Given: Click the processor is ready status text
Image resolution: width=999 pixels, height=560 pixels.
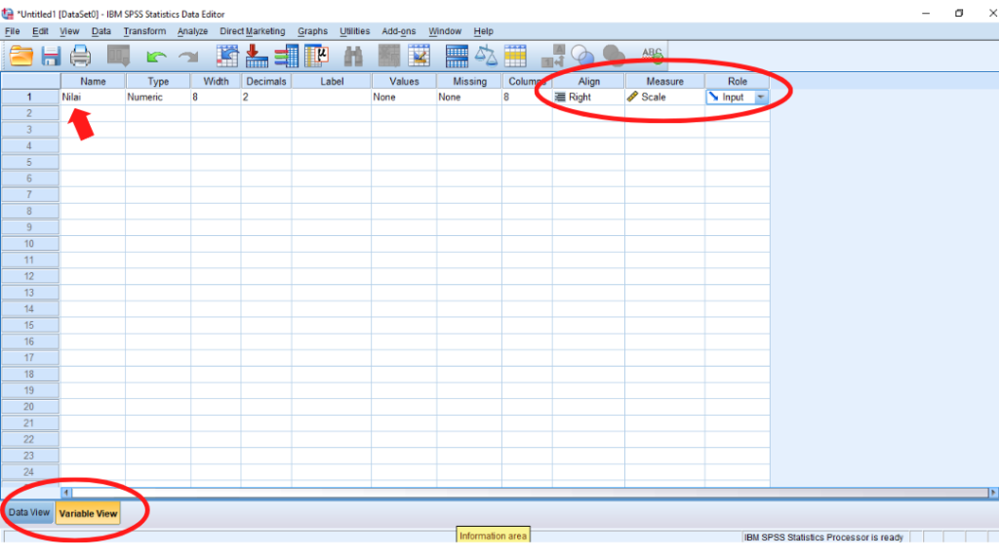Looking at the screenshot, I should pyautogui.click(x=823, y=537).
